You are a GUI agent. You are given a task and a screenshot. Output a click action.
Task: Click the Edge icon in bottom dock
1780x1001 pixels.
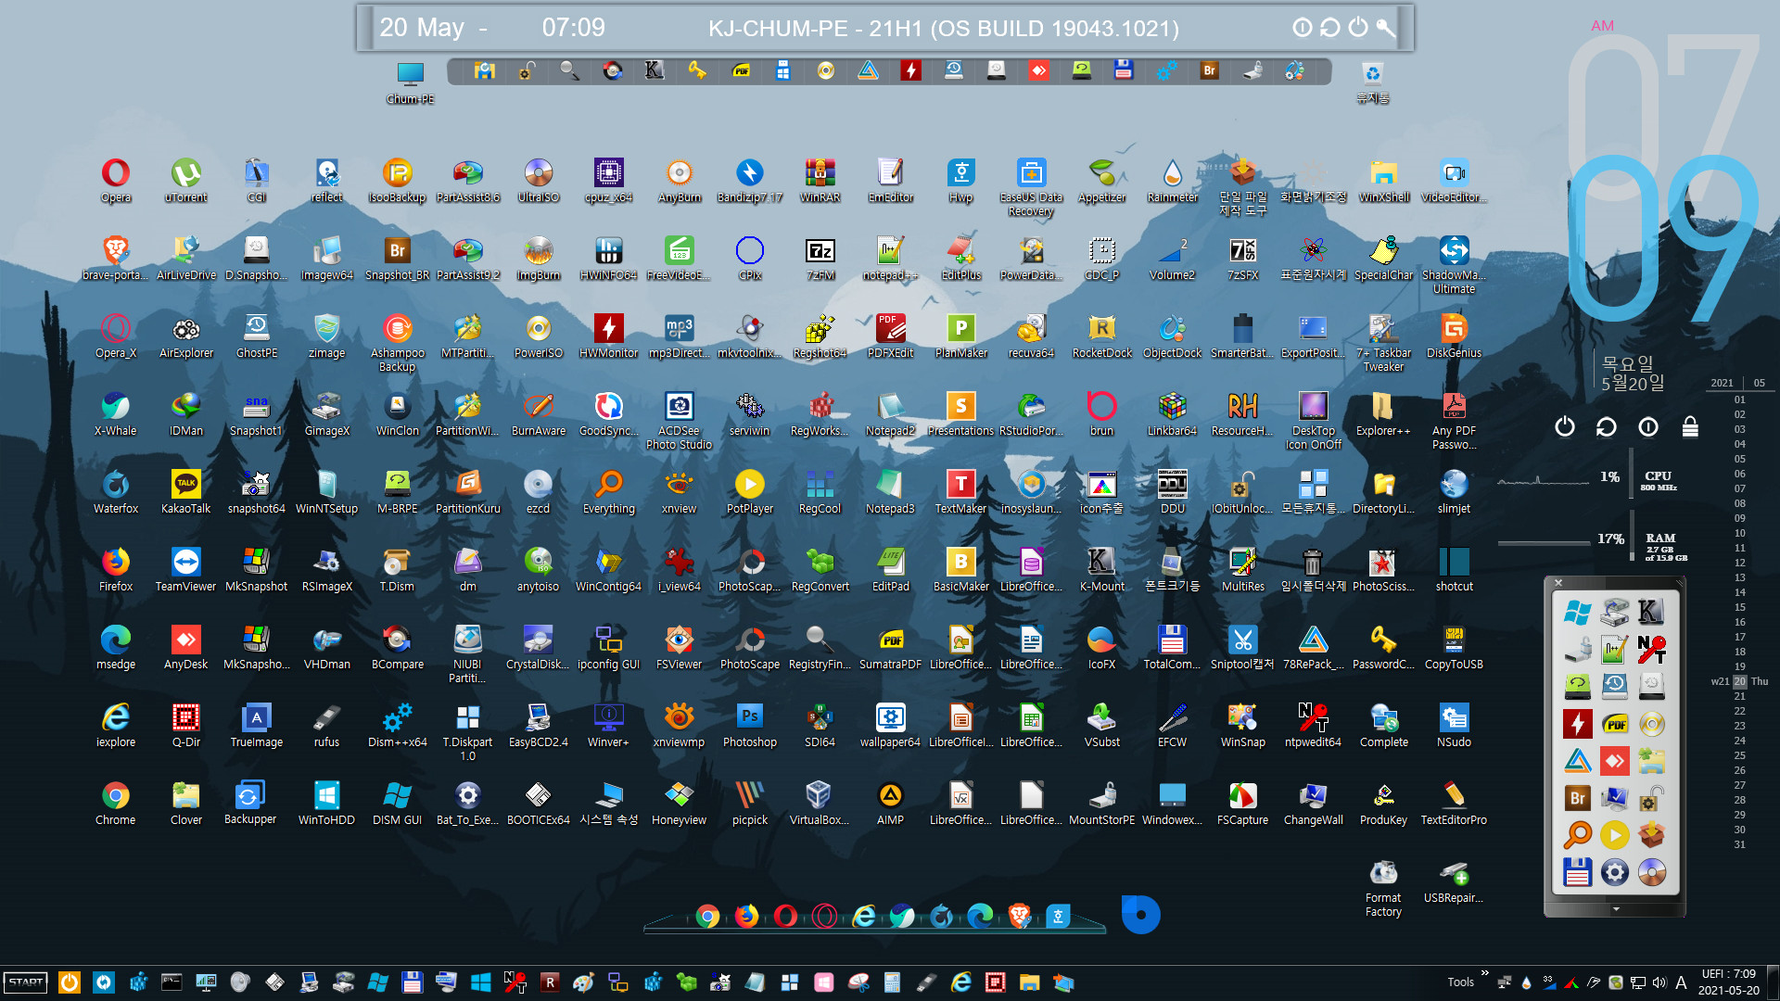(980, 917)
